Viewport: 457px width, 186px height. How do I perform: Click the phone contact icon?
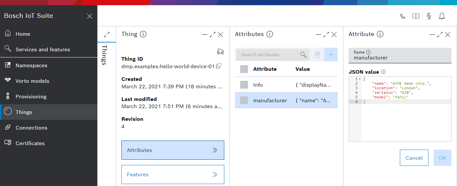(403, 16)
